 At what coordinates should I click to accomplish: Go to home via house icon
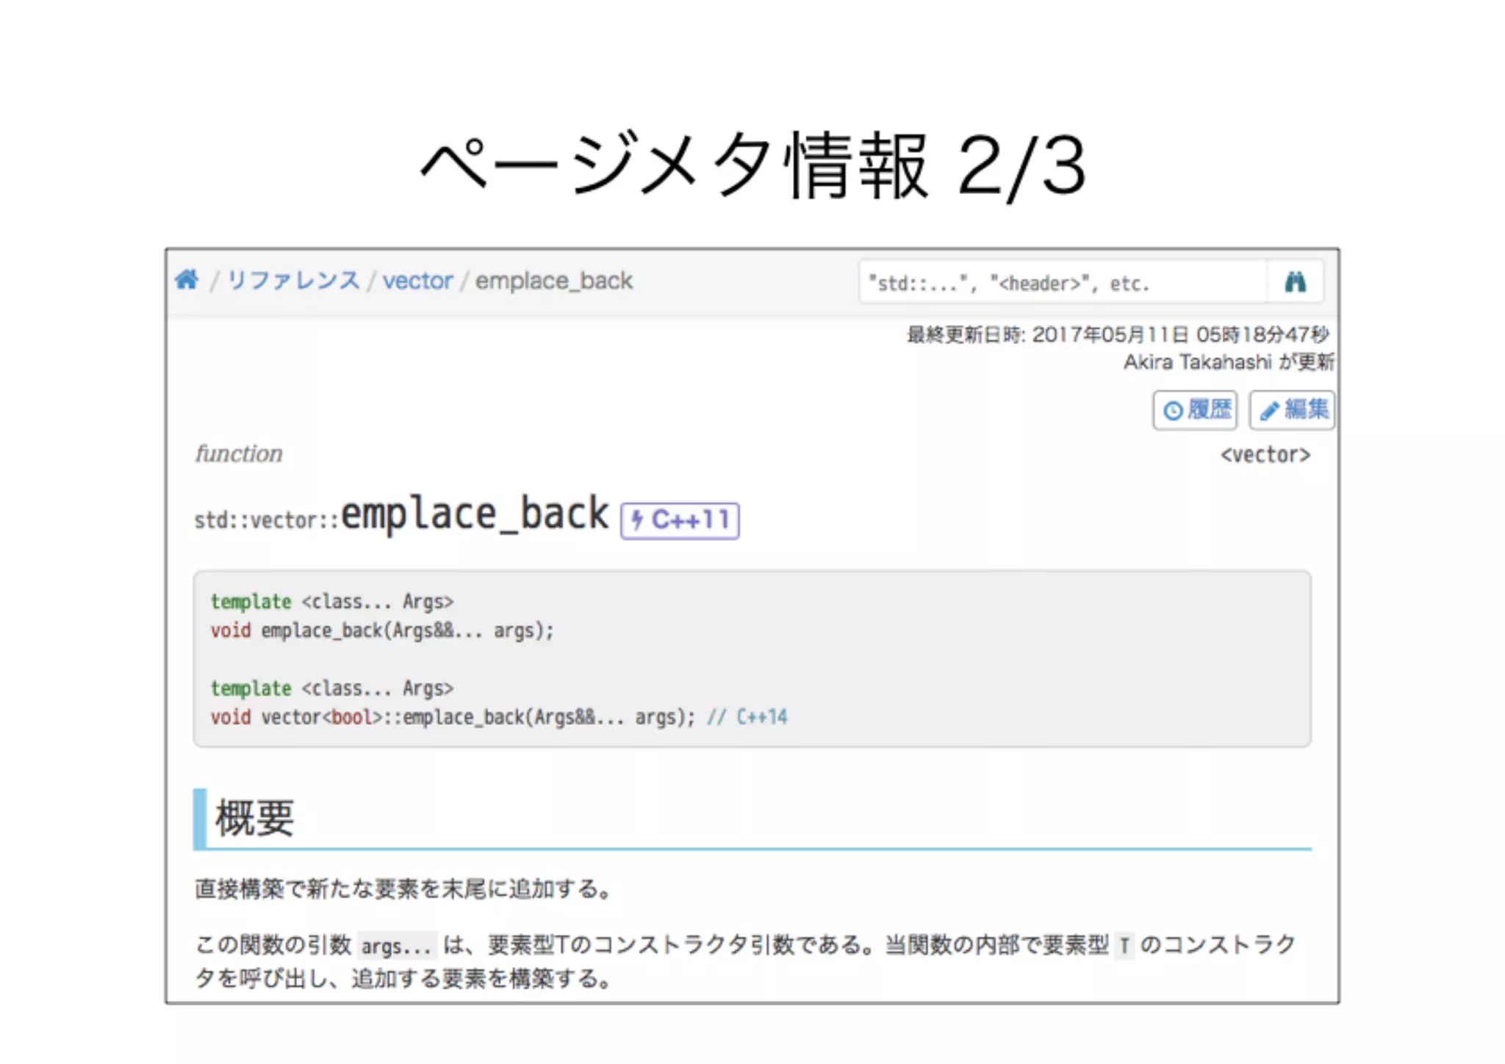[x=187, y=280]
